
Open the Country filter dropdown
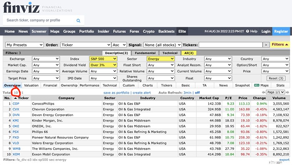275,59
